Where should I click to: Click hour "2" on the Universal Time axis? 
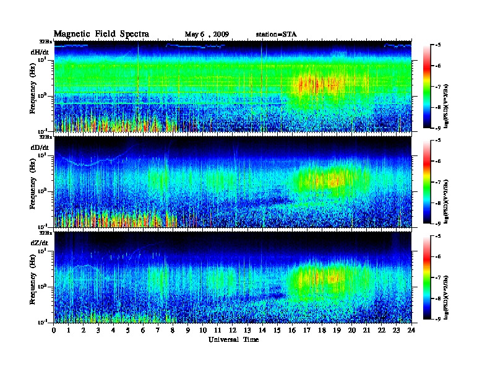pos(84,330)
